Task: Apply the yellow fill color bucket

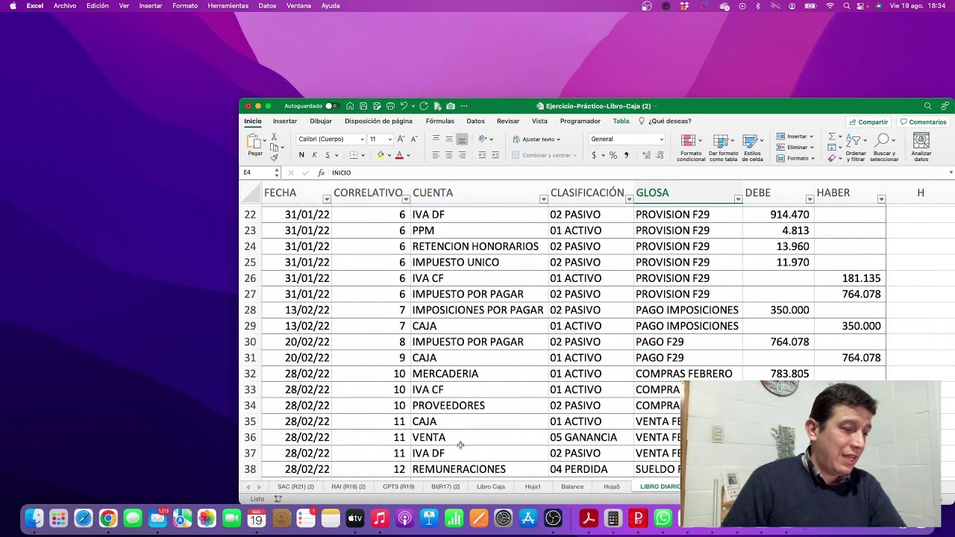Action: pos(381,155)
